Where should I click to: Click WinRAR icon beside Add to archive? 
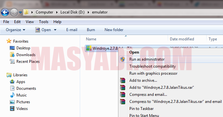click(123, 80)
